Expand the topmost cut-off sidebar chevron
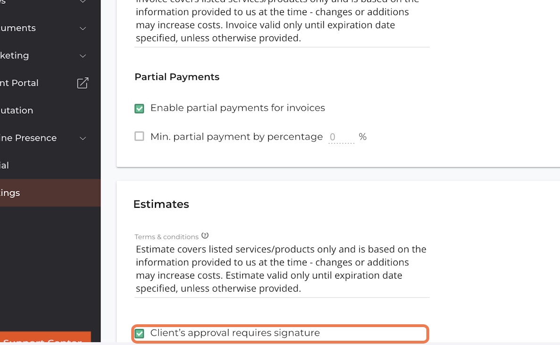 [83, 1]
